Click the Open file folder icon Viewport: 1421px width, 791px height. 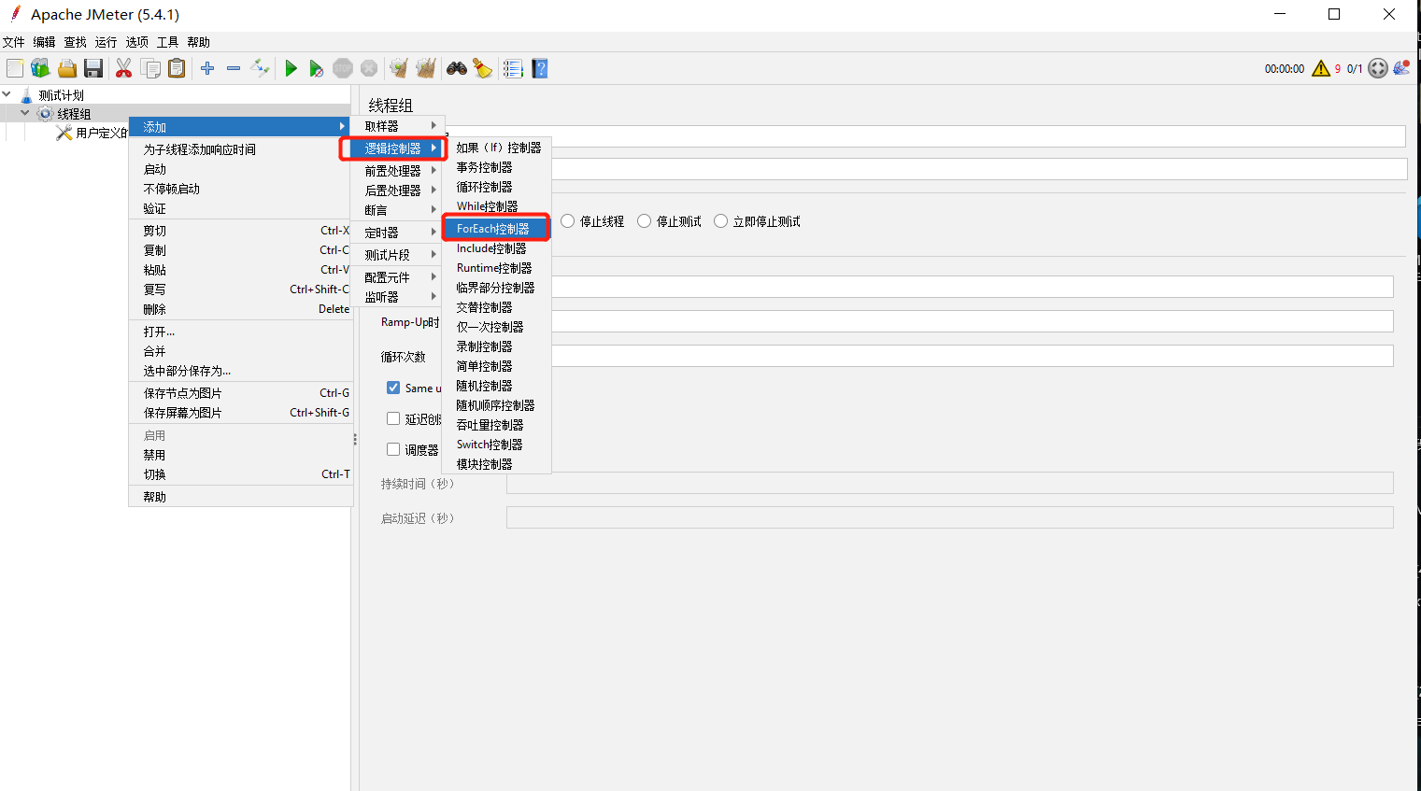coord(66,68)
